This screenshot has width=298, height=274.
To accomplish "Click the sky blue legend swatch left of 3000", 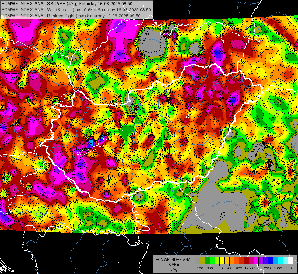I will pos(276,261).
